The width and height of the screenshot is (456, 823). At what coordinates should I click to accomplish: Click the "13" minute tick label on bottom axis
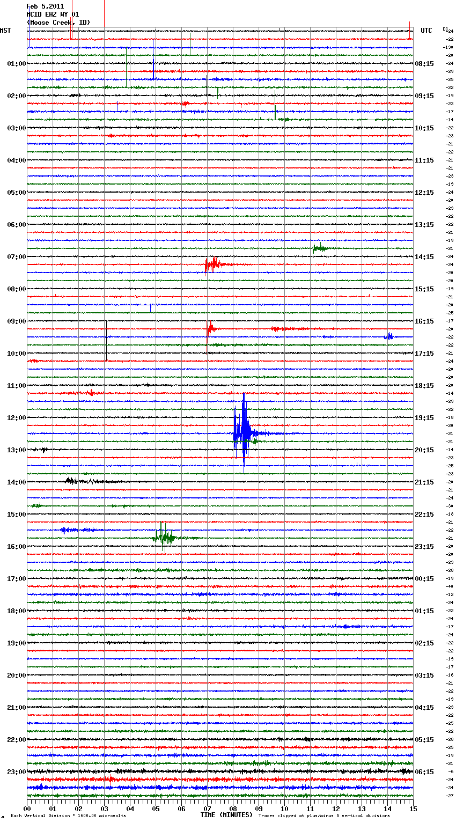(x=362, y=809)
